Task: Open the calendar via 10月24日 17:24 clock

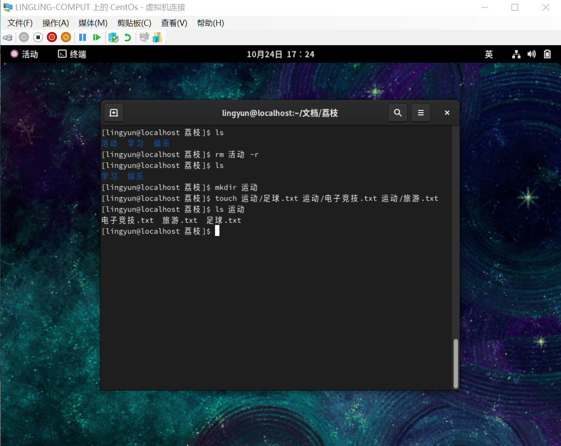Action: (280, 54)
